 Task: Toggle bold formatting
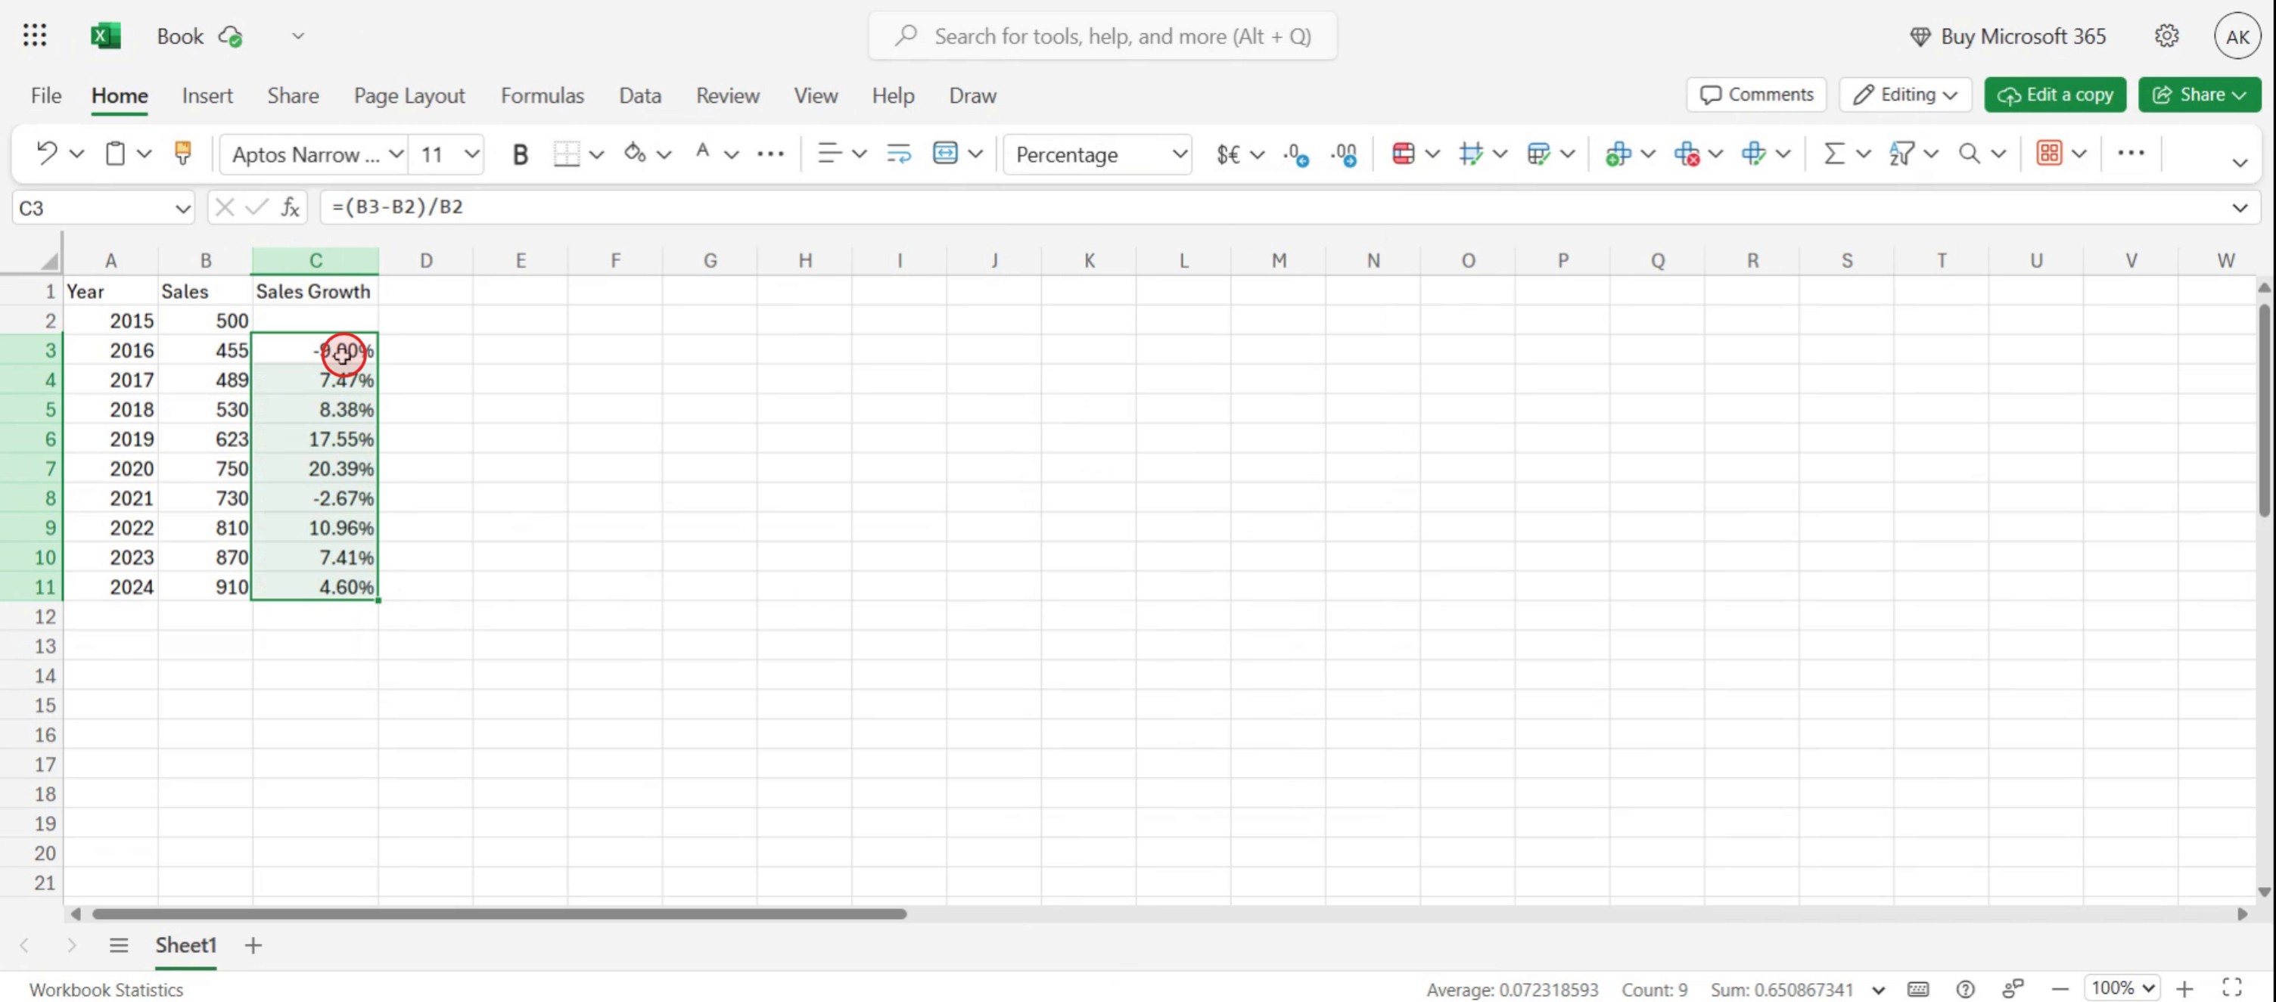click(520, 154)
